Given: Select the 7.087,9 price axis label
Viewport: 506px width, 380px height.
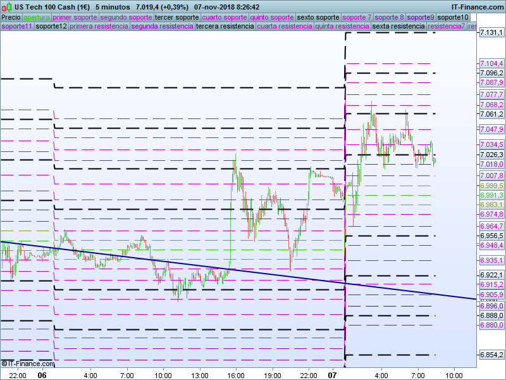Looking at the screenshot, I should tap(491, 82).
